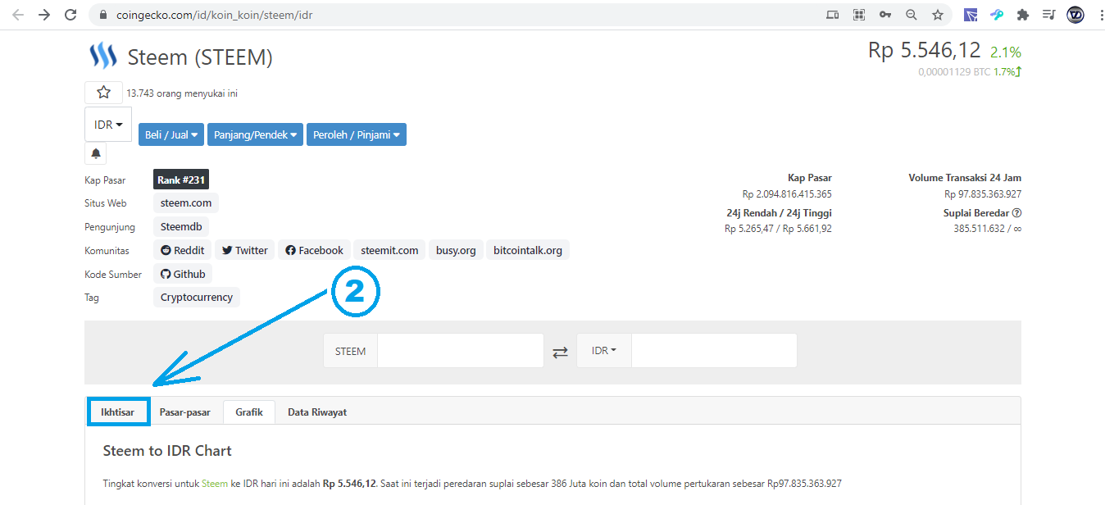Open the bitcointalk.org link

528,250
